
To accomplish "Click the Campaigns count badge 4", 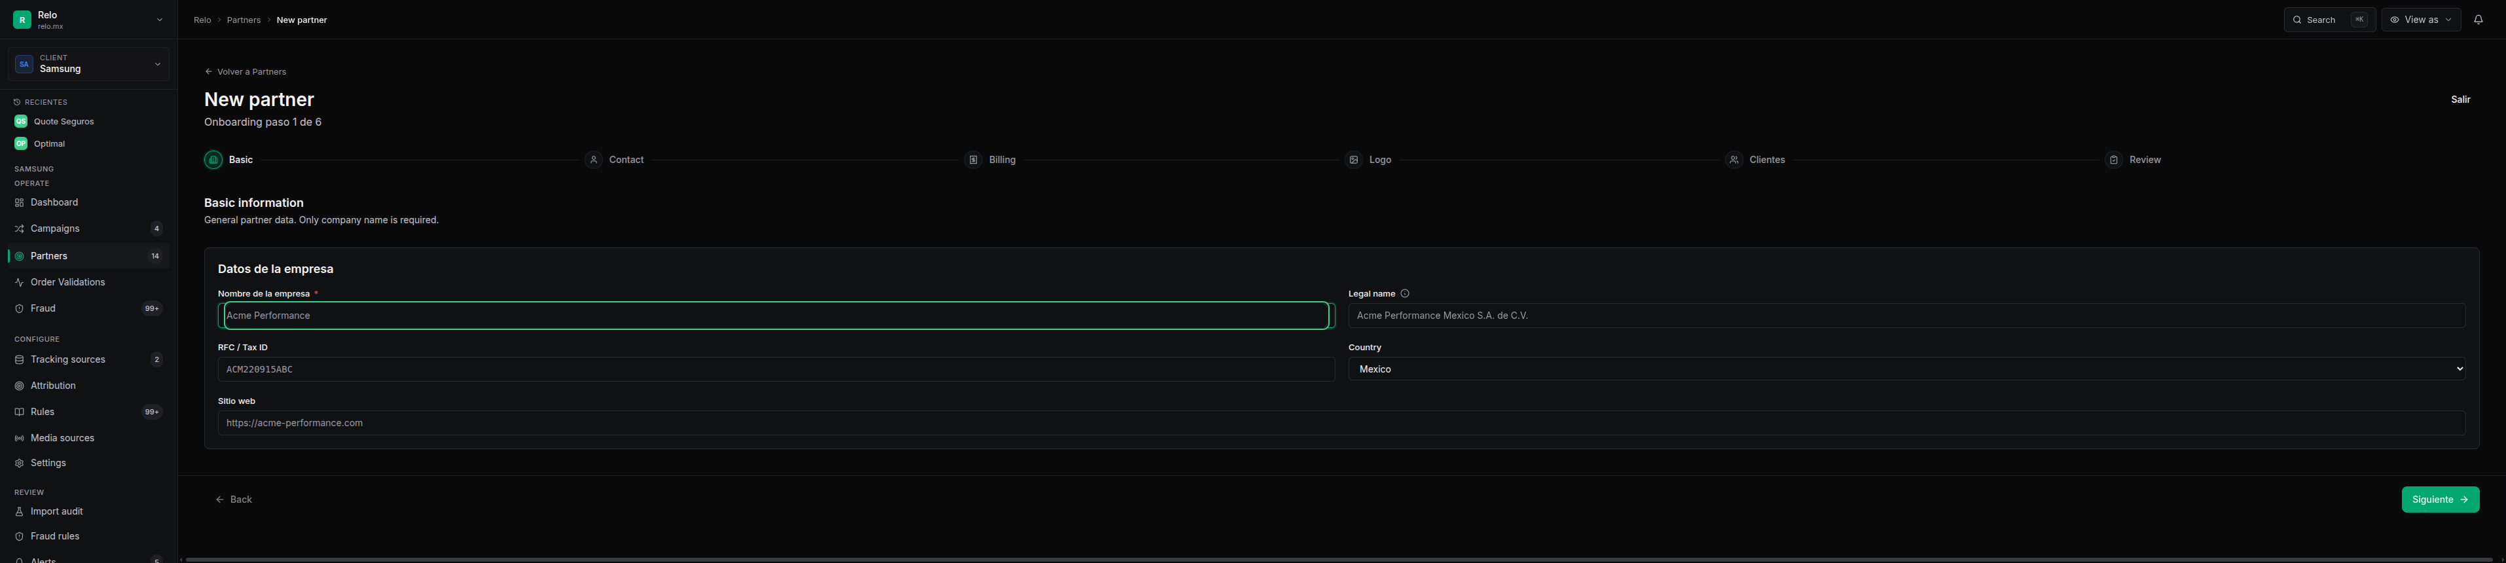I will pos(156,228).
